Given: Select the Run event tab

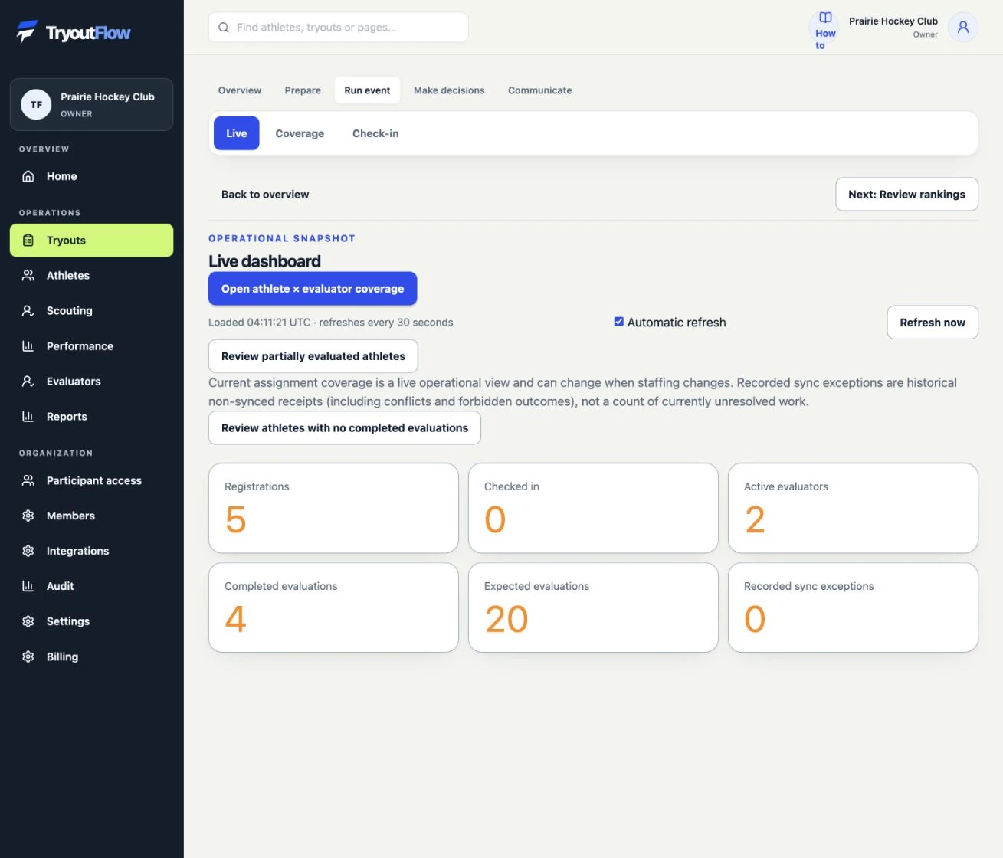Looking at the screenshot, I should [x=367, y=90].
